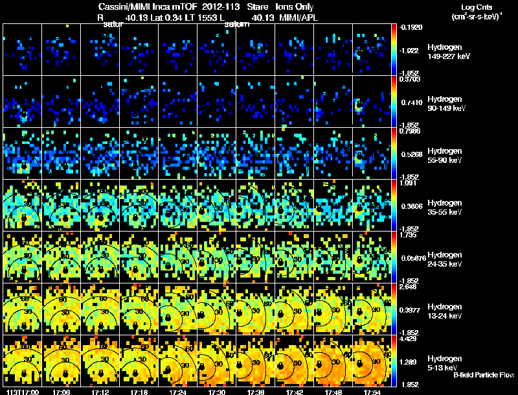Select the 'Hydrogen 13-24 keV' row label

pyautogui.click(x=445, y=311)
